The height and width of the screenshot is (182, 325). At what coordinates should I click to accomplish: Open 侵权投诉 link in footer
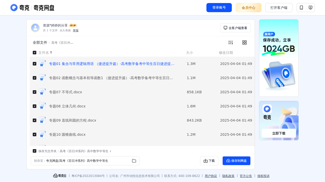click(x=264, y=176)
